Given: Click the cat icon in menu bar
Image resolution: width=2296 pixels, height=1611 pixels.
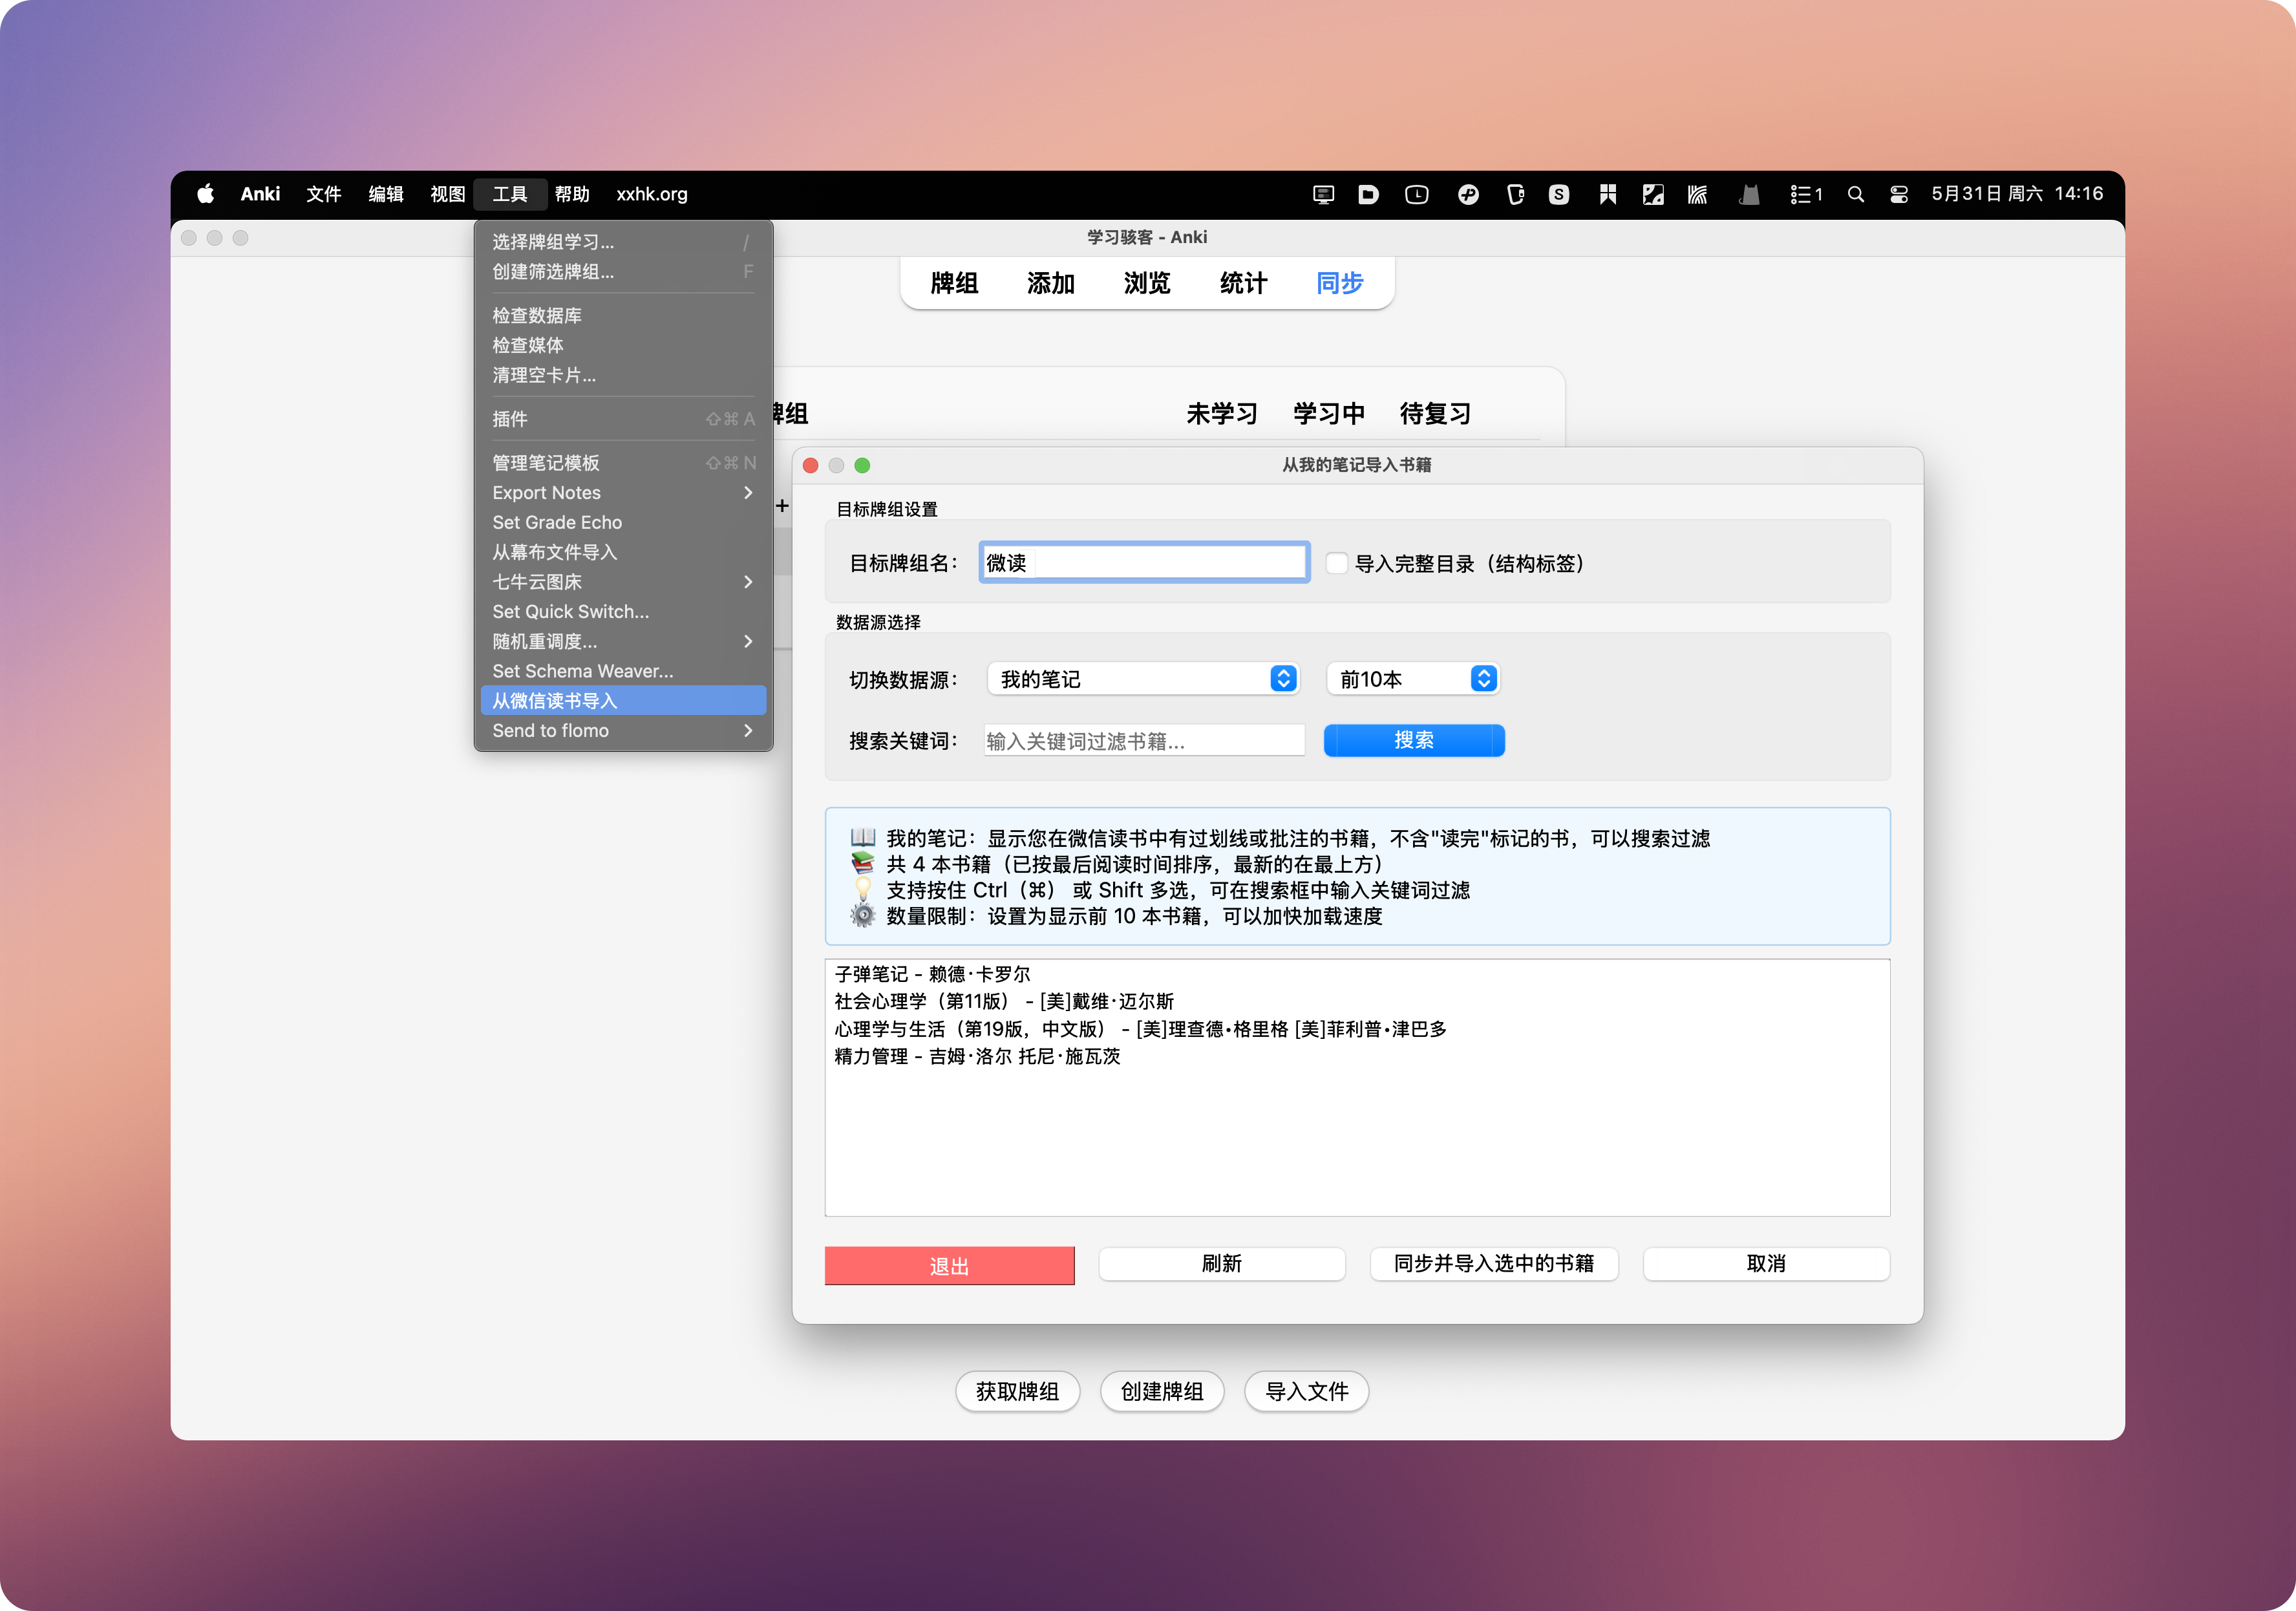Looking at the screenshot, I should tap(1749, 194).
